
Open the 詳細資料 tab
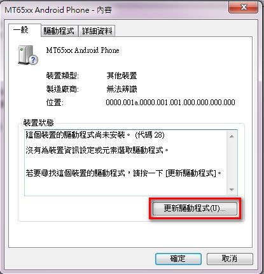coord(97,31)
